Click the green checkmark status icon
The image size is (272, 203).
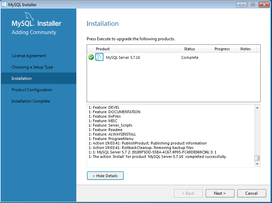coord(91,57)
